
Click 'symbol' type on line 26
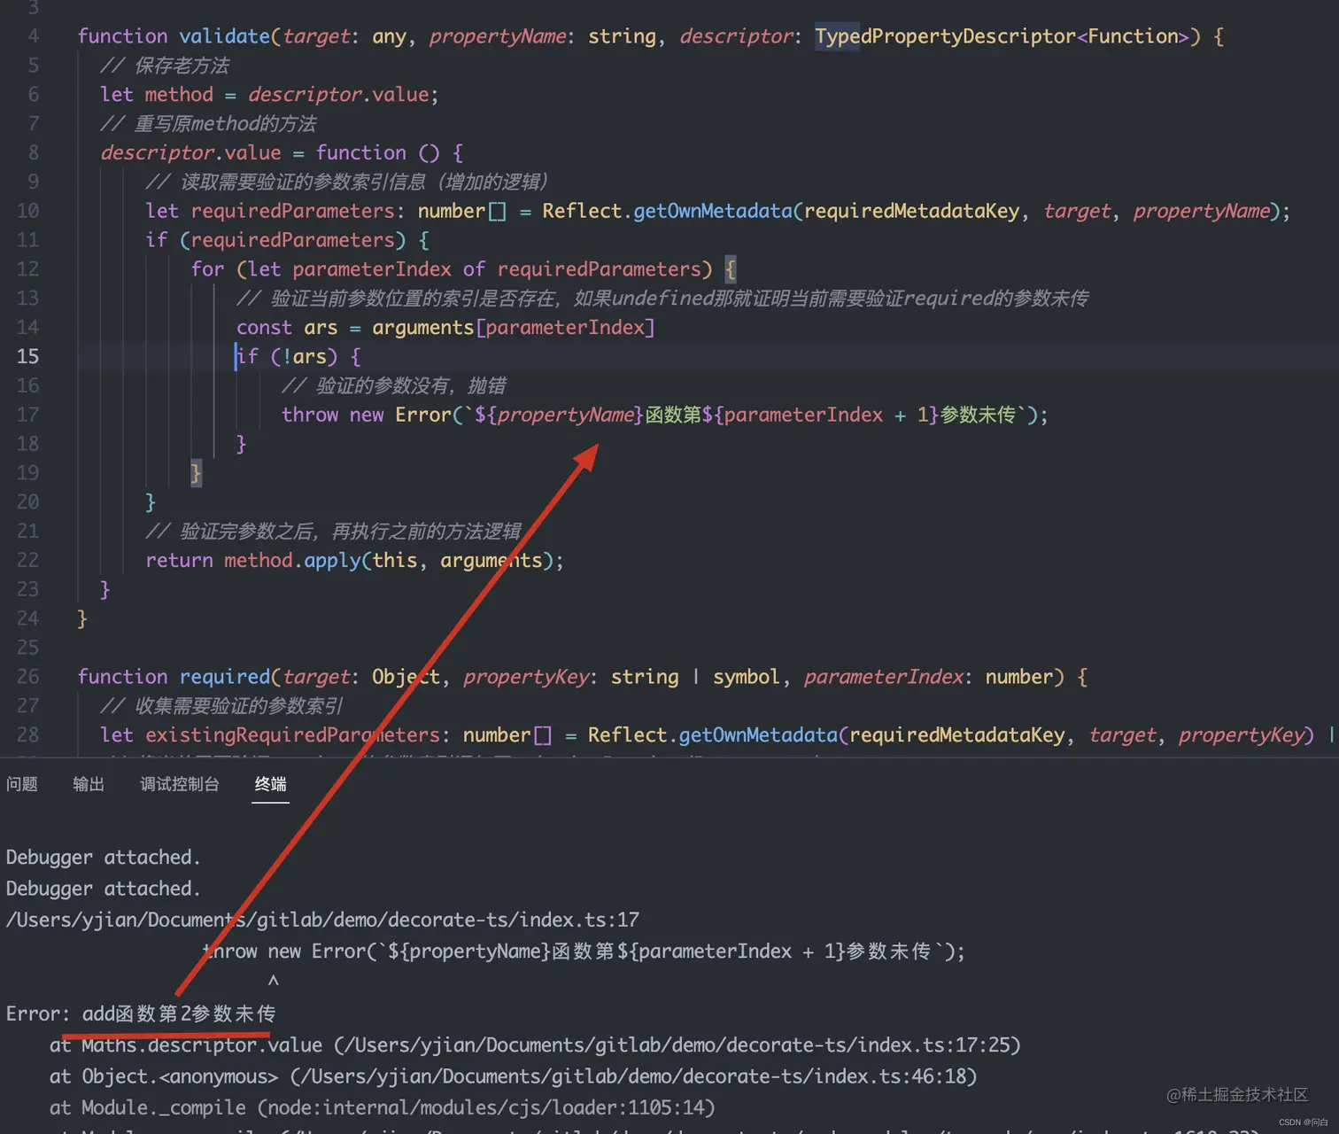[x=747, y=677]
